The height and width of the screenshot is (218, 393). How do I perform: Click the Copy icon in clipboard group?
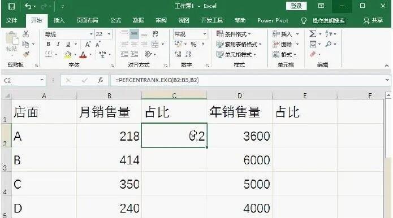click(25, 44)
